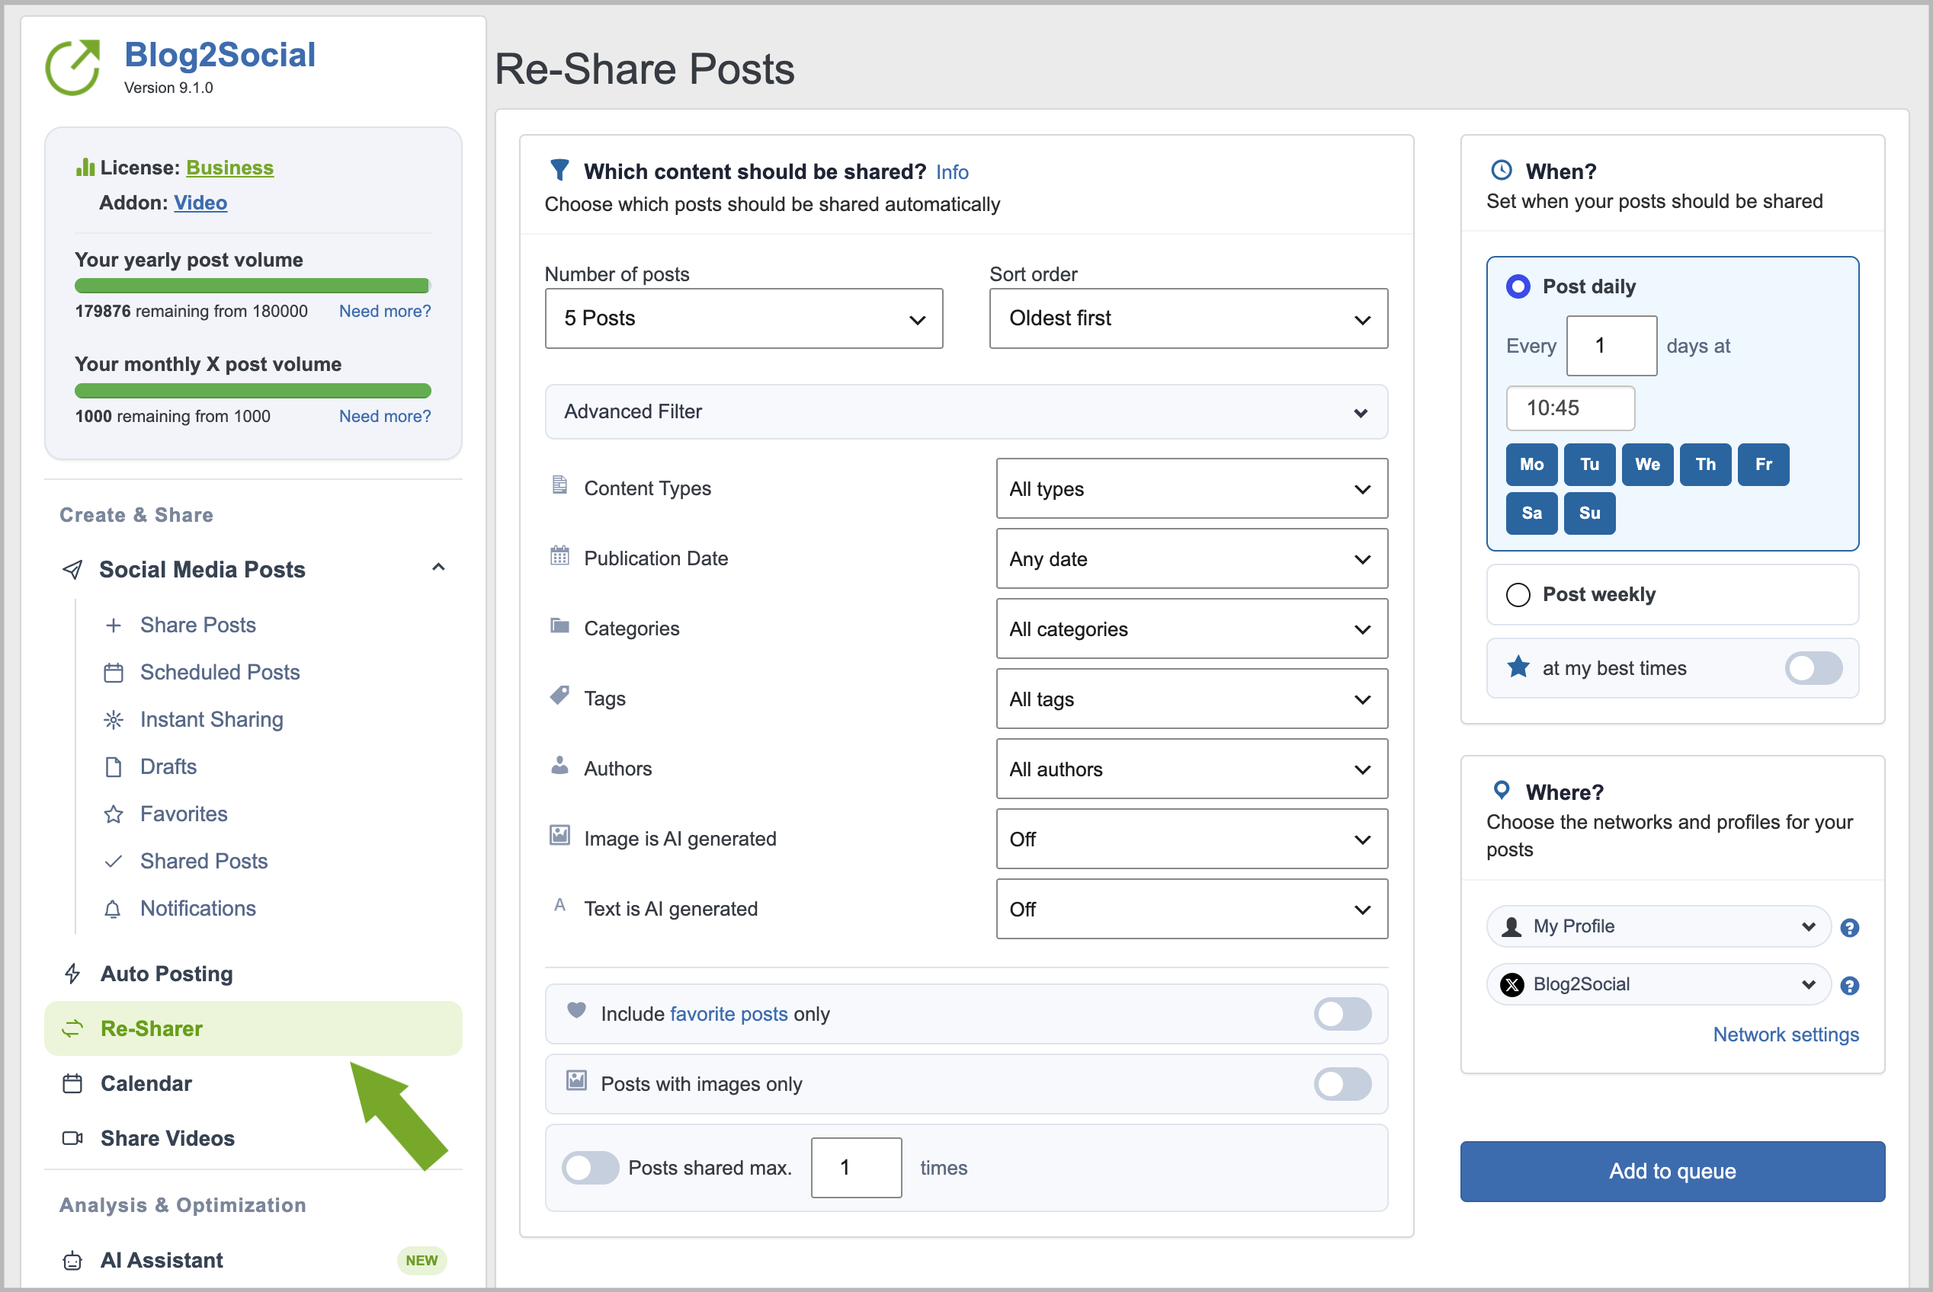Click the yearly post volume progress bar
The height and width of the screenshot is (1292, 1933).
click(252, 286)
